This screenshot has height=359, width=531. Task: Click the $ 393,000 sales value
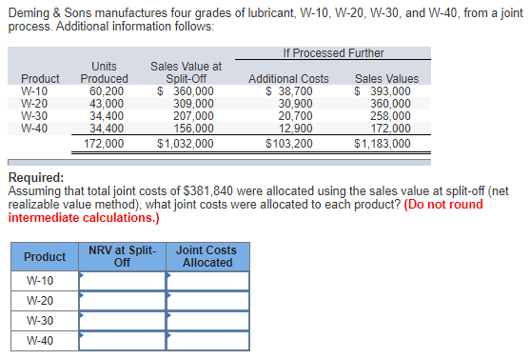pos(383,91)
